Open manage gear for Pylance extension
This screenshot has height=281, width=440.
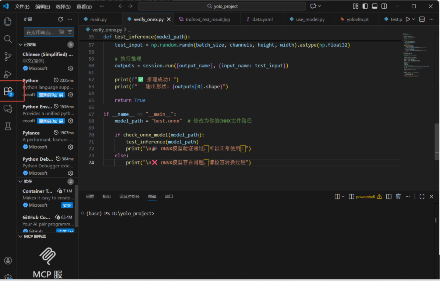70,147
